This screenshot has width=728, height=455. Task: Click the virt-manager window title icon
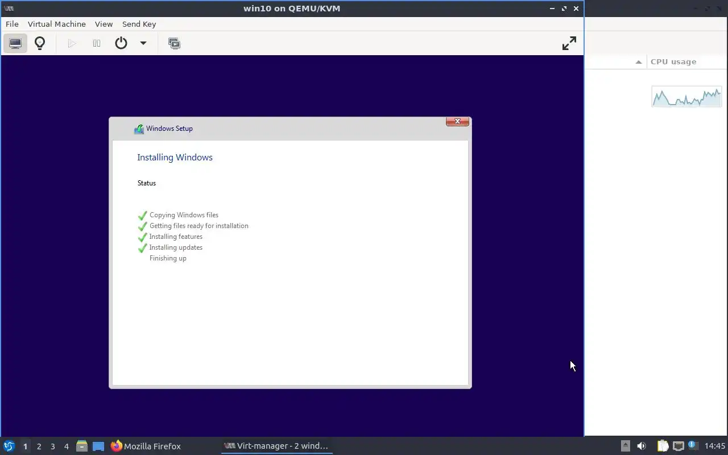9,9
